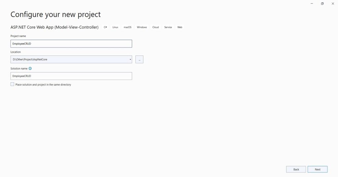This screenshot has height=177, width=338.
Task: Focus the Project name text field
Action: pos(71,44)
